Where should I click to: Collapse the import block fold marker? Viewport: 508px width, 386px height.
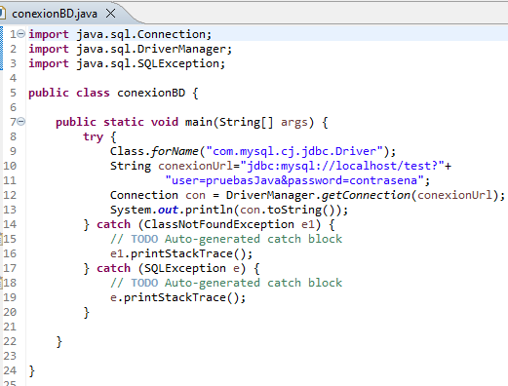21,33
